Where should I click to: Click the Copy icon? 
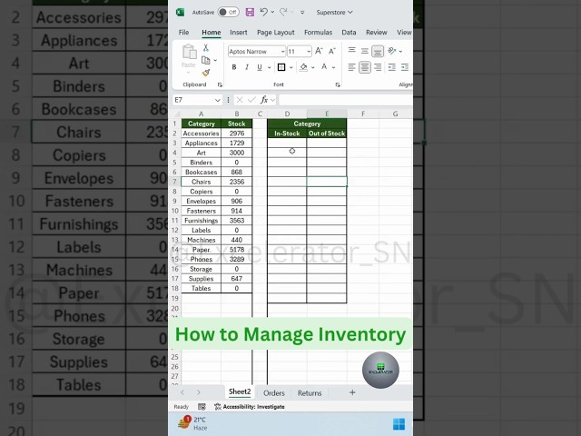point(206,60)
